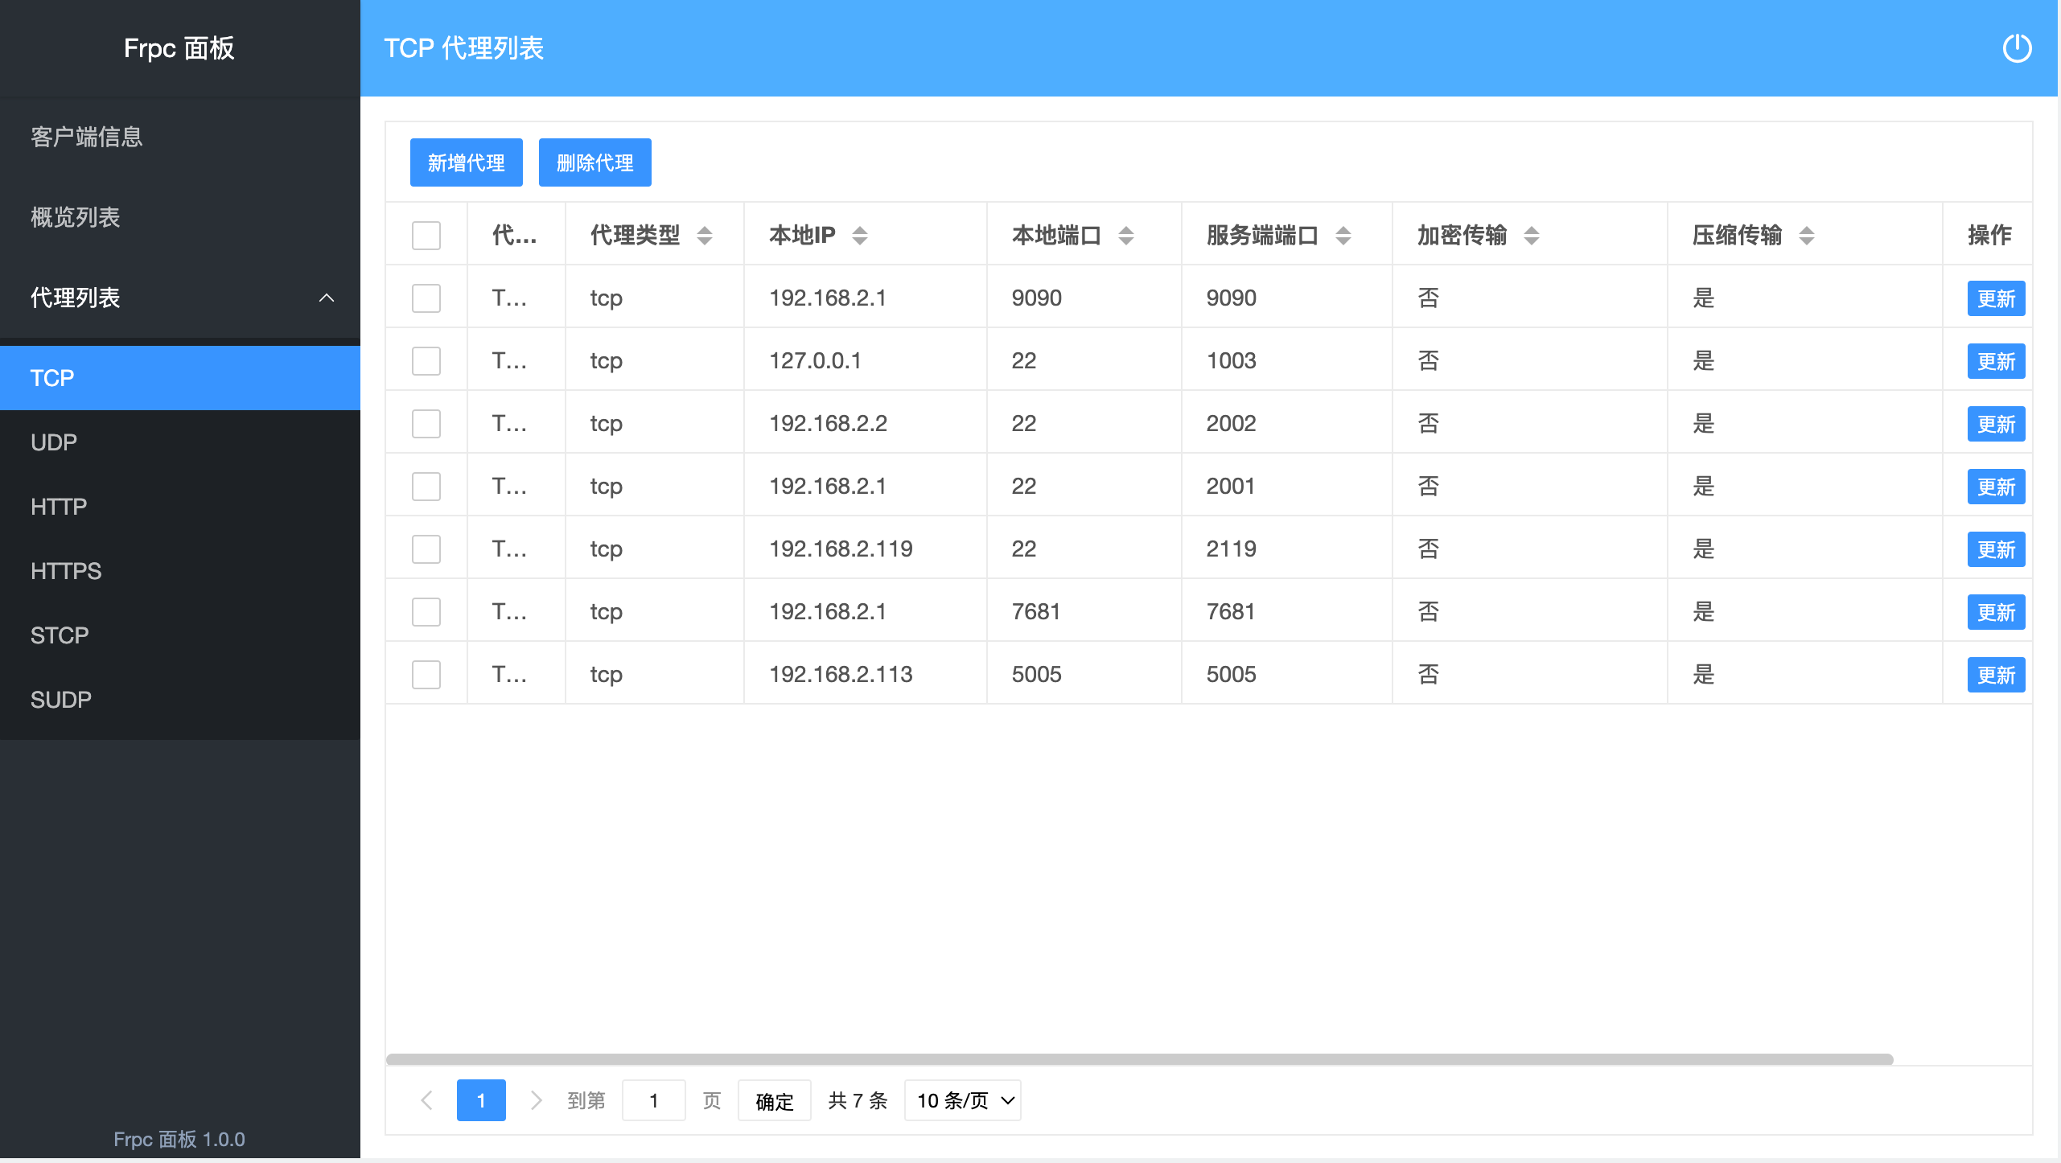
Task: Switch to the UDP proxy list
Action: [53, 442]
